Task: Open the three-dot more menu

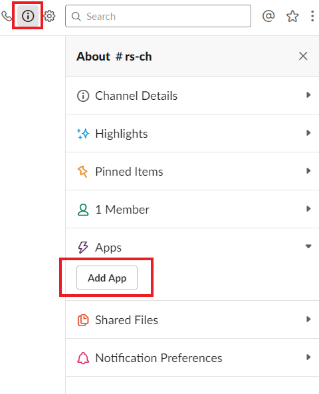Action: [312, 16]
